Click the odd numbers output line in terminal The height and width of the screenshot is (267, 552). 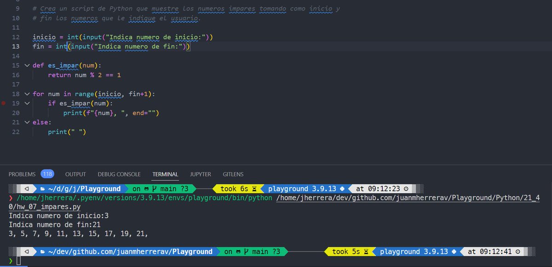click(x=78, y=234)
